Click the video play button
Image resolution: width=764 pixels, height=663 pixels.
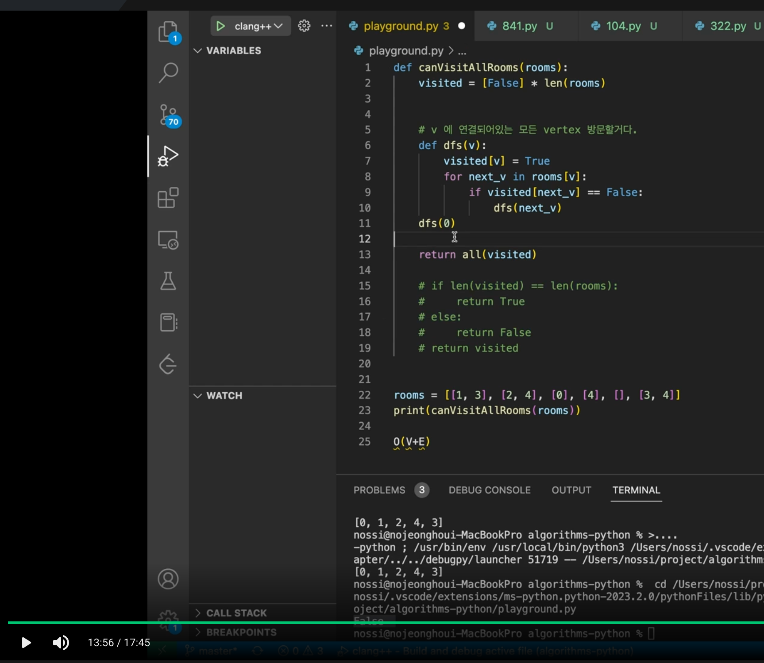[x=26, y=642]
